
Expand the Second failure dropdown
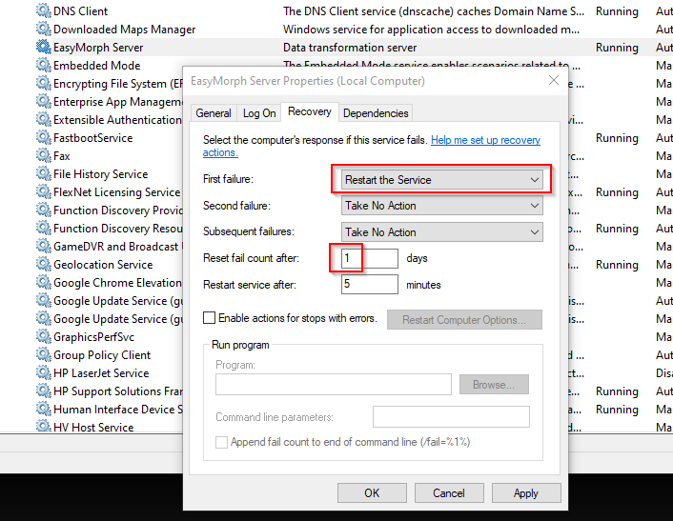[442, 206]
